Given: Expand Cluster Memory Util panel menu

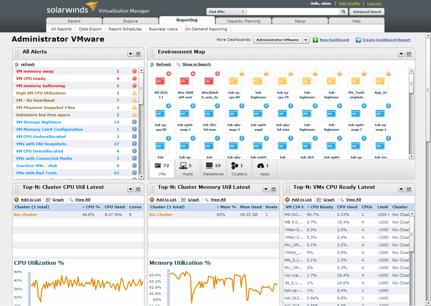Looking at the screenshot, I should [266, 189].
